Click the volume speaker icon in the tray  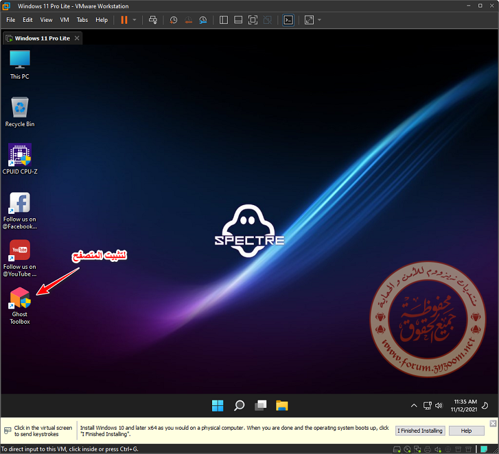[439, 405]
